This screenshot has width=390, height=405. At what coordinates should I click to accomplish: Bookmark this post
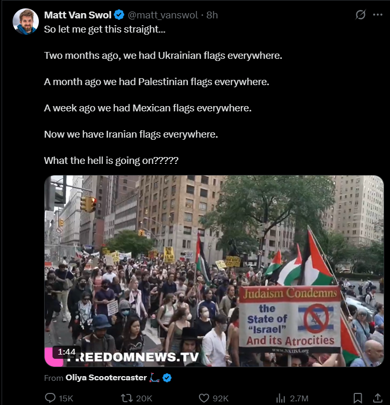coord(357,398)
